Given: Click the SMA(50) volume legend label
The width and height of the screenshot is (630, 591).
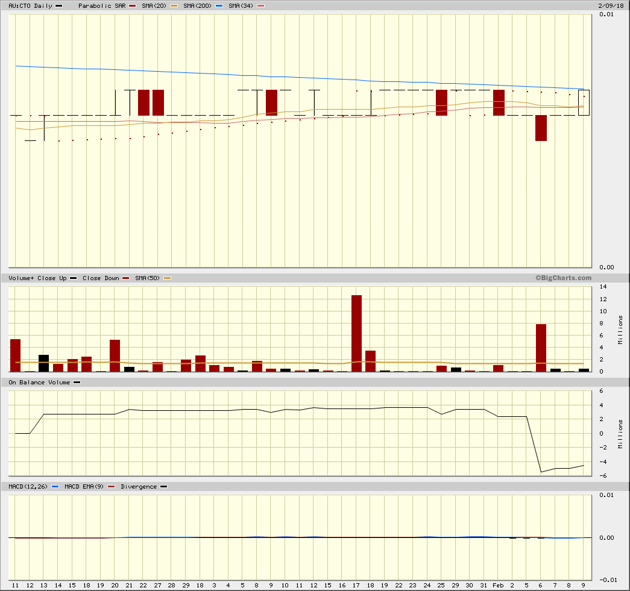Looking at the screenshot, I should coord(148,278).
